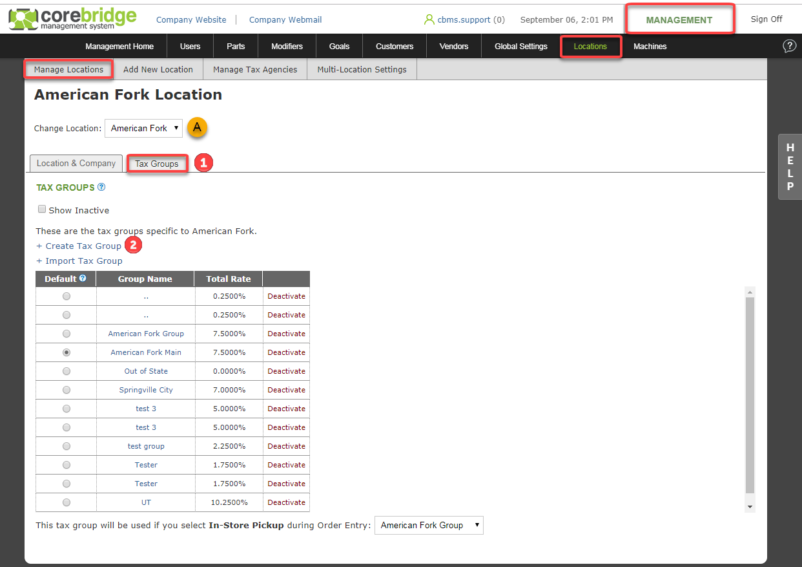The height and width of the screenshot is (567, 802).
Task: Click the user icon beside cbms.support
Action: point(429,19)
